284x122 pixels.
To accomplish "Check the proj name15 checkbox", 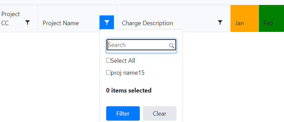I will [108, 73].
